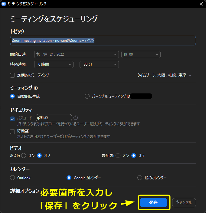Enable the 定期的なミーティング checkbox
This screenshot has width=206, height=213.
pos(12,75)
